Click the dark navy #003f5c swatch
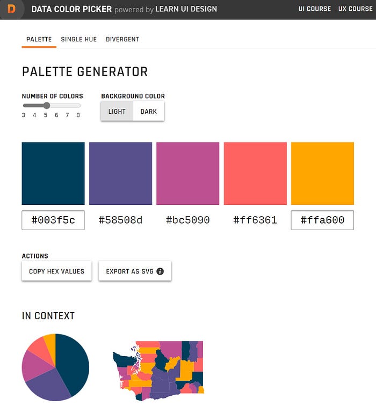This screenshot has width=376, height=414. coord(53,173)
